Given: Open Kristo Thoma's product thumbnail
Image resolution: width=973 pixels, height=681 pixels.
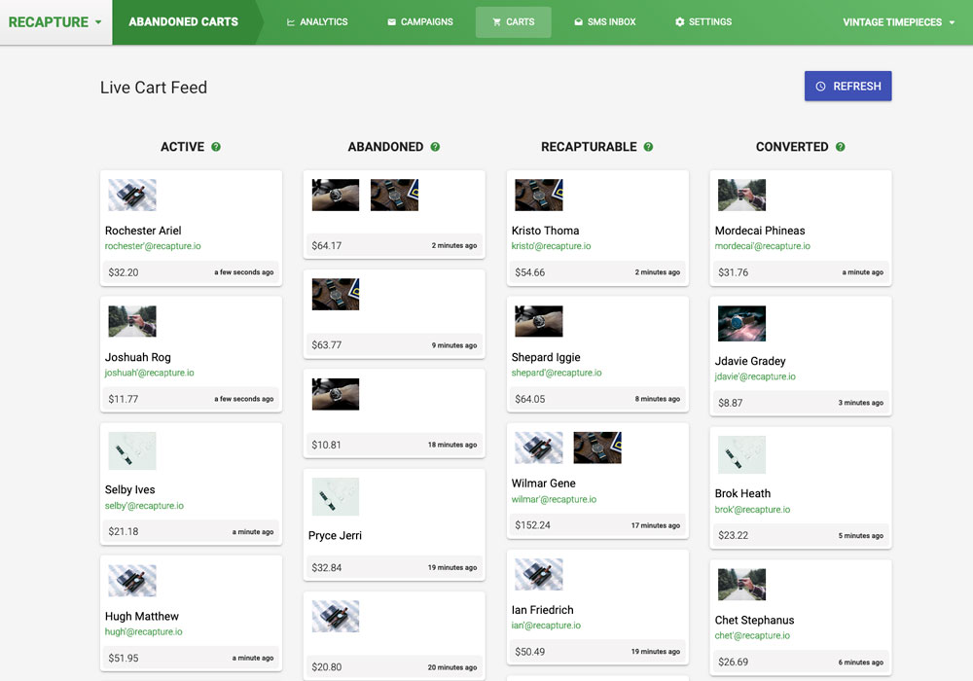Looking at the screenshot, I should (539, 195).
